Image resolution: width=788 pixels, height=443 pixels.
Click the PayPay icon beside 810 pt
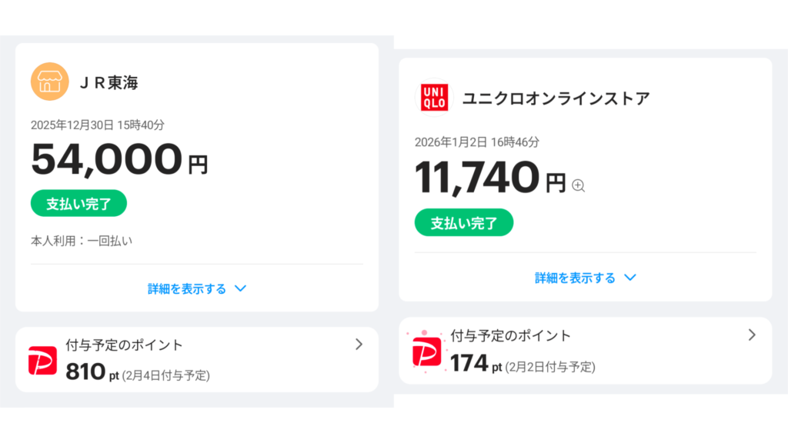42,361
